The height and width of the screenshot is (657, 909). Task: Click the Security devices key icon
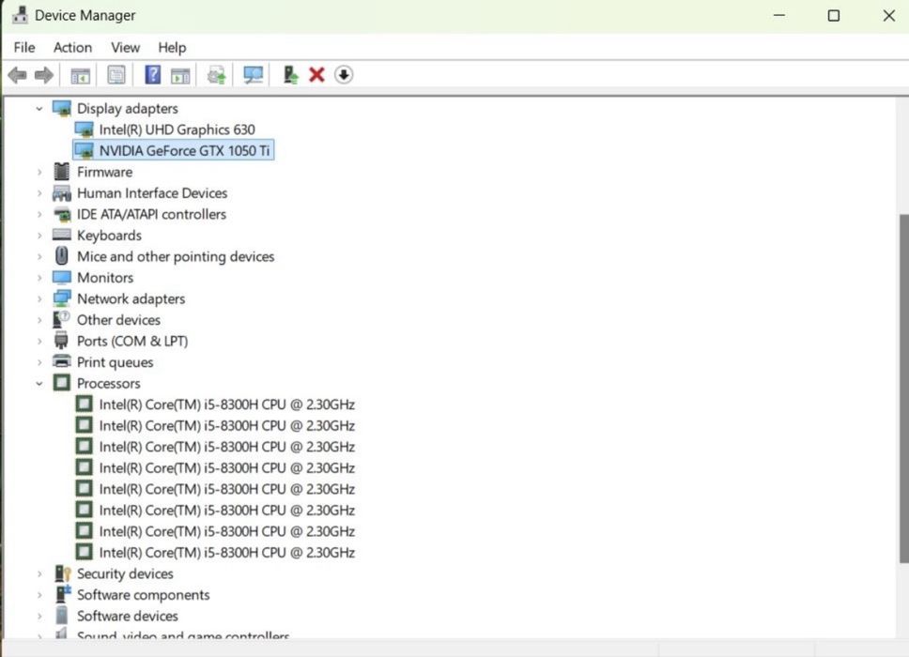61,573
